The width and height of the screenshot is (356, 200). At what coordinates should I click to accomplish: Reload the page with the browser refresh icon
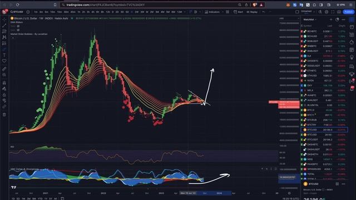[x=17, y=5]
